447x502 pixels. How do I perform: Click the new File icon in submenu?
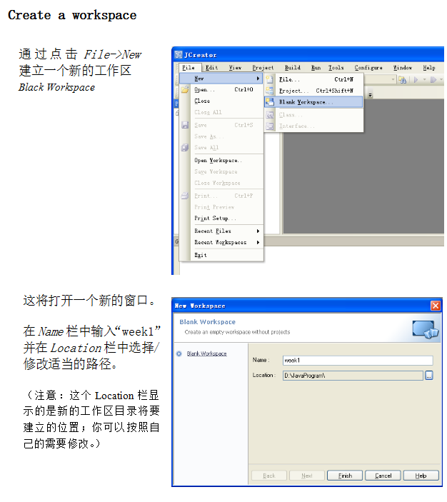[x=270, y=79]
